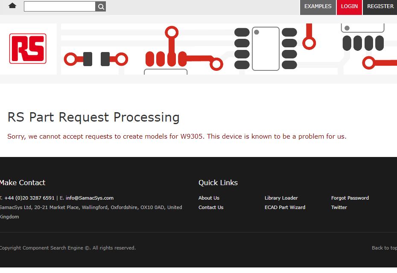The height and width of the screenshot is (273, 397).
Task: Go to the home page icon
Action: (x=12, y=6)
